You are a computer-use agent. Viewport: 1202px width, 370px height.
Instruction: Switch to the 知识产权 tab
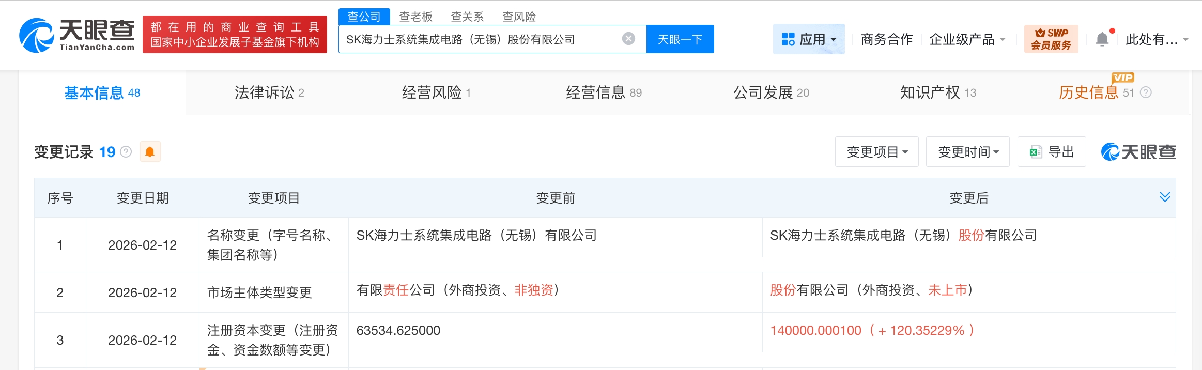click(x=937, y=92)
